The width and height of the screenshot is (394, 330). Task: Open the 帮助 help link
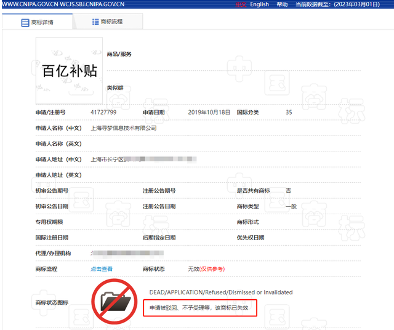282,4
